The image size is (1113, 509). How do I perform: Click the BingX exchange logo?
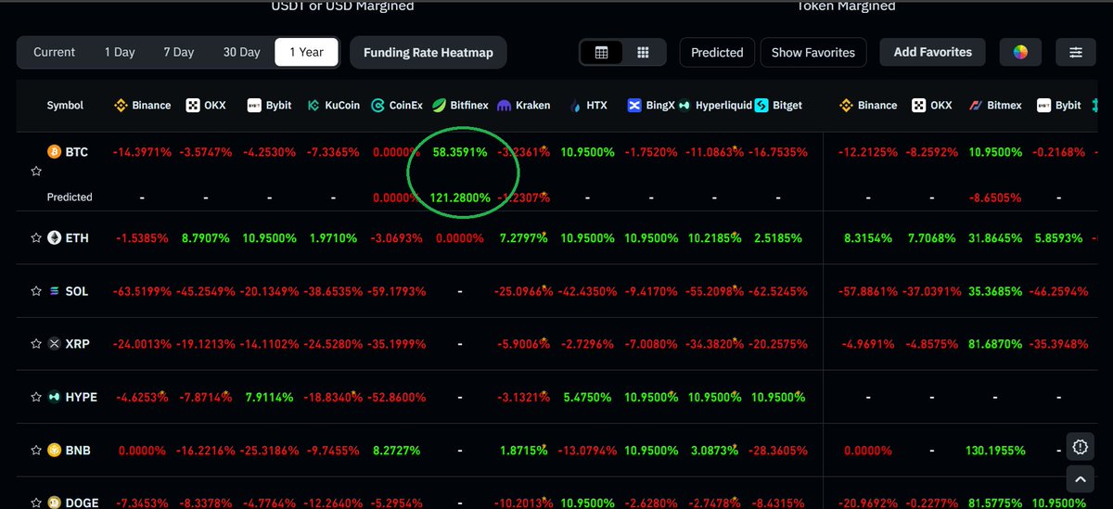(x=634, y=106)
